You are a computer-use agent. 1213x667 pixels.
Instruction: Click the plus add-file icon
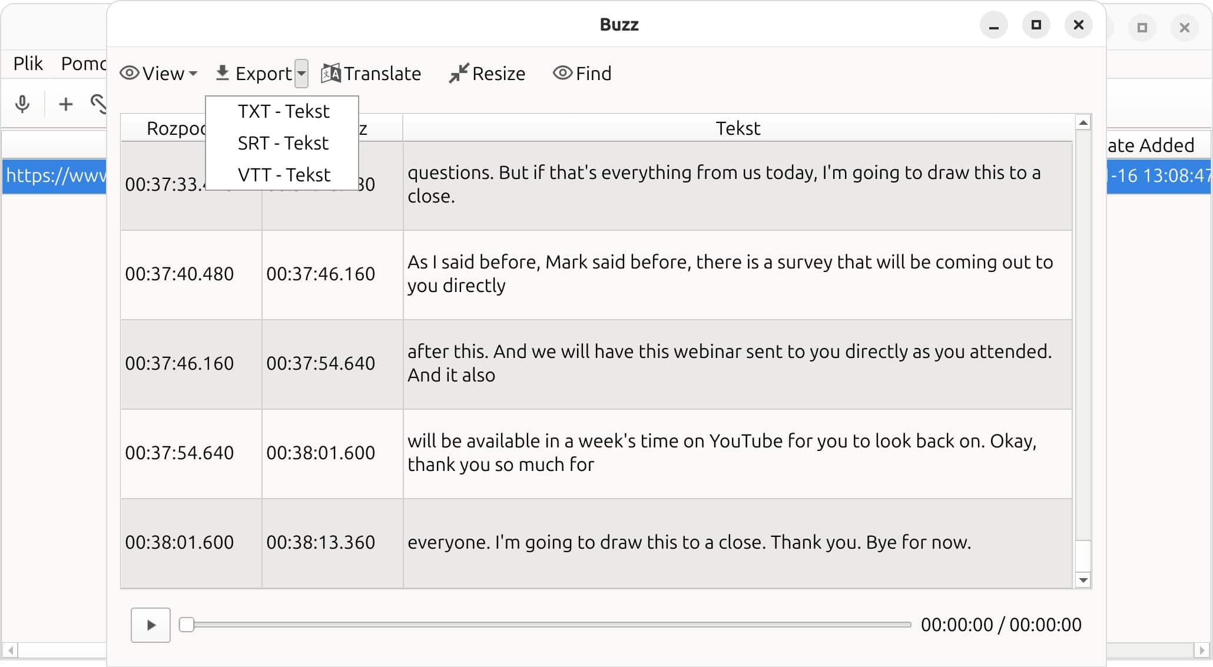[65, 104]
